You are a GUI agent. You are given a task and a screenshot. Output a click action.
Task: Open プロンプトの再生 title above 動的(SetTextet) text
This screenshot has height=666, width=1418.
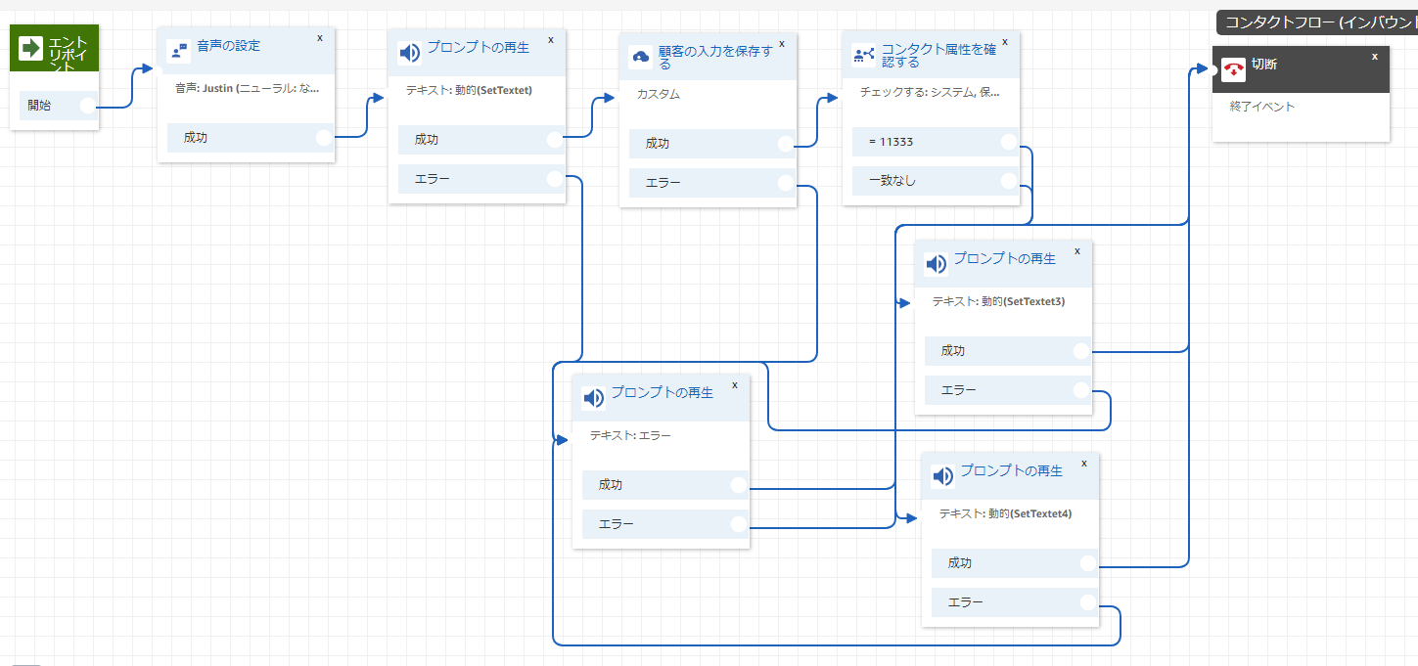tap(479, 48)
